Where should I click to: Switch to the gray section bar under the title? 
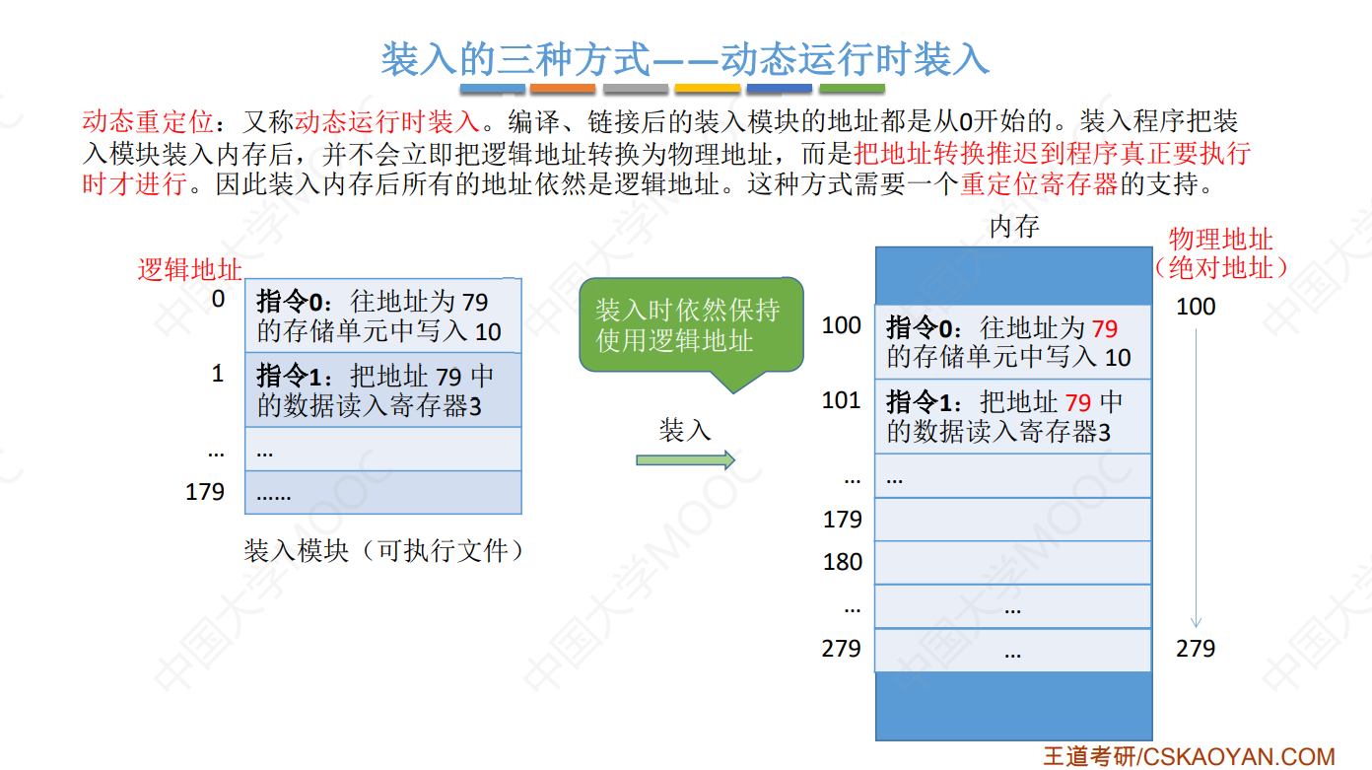click(636, 87)
